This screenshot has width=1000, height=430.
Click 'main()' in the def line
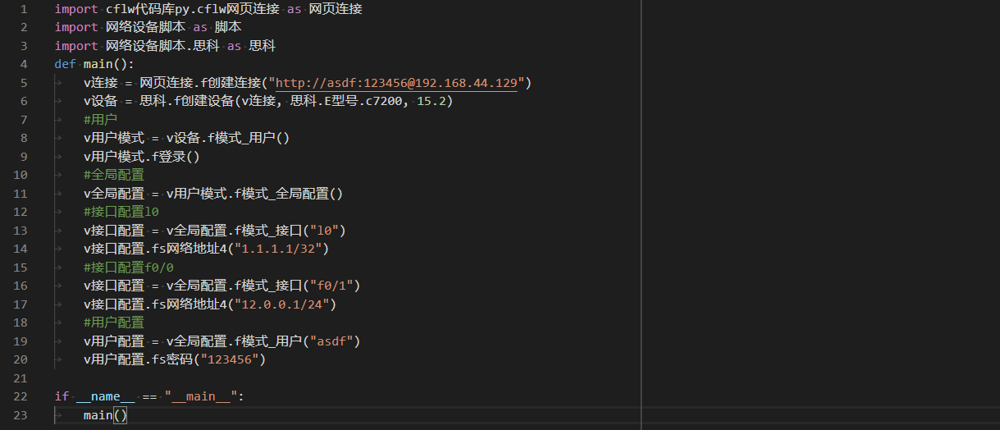[105, 64]
